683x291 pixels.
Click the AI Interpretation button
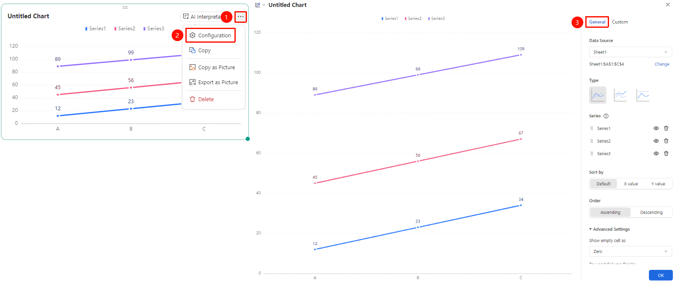pos(202,17)
